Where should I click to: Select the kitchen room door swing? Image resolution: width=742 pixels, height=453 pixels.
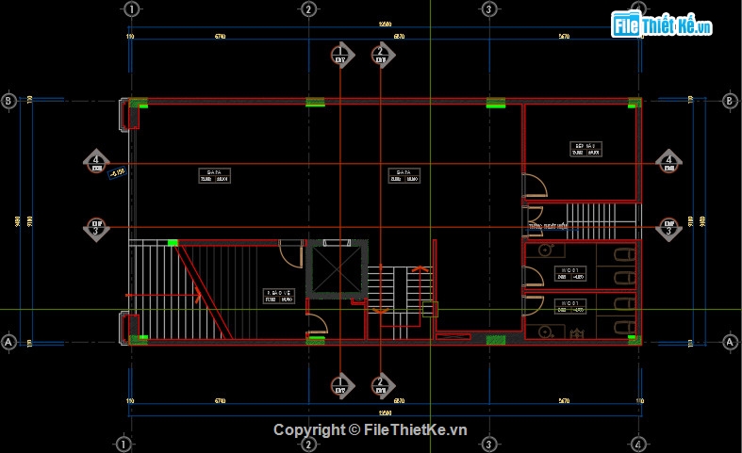point(536,185)
